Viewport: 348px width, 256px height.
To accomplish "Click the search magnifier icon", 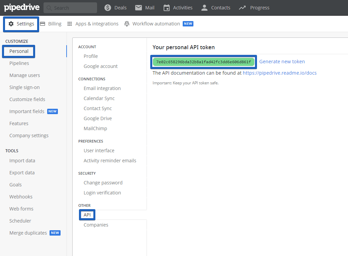I will (49, 8).
